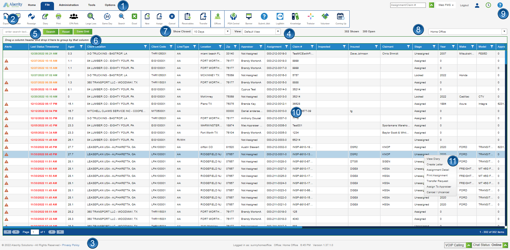
Task: Select Assign To Appraiser in context menu
Action: tap(439, 187)
